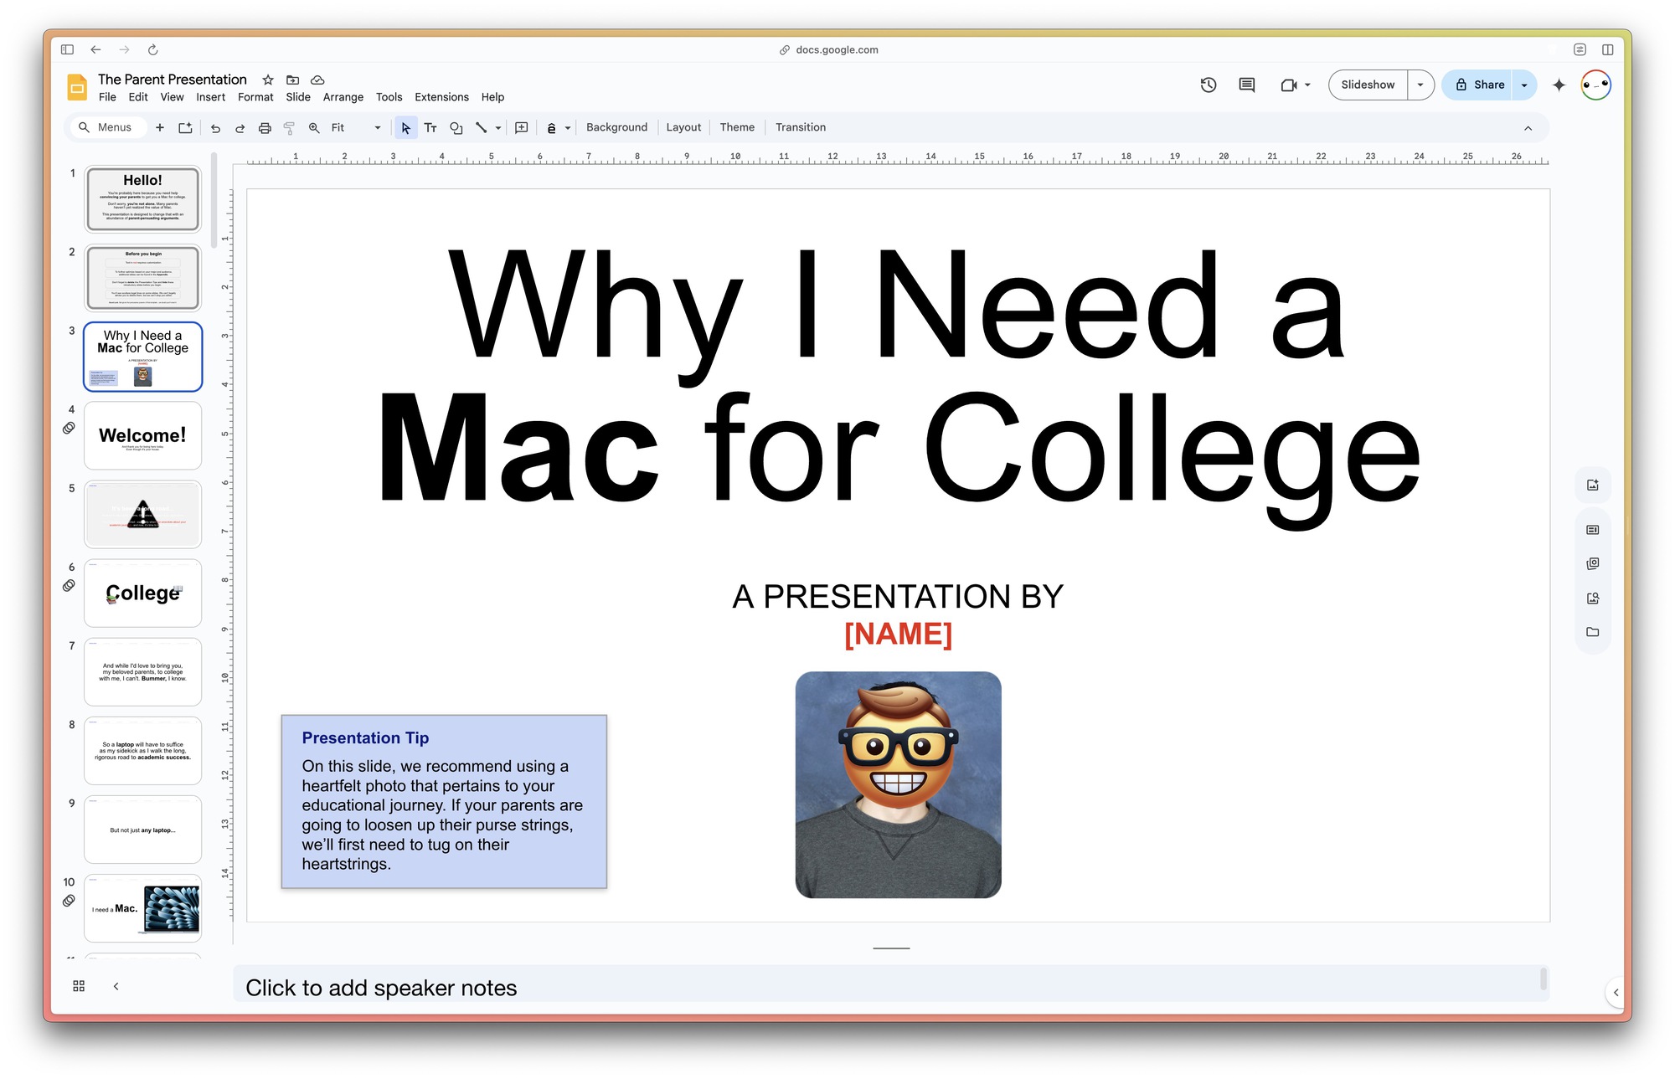Image resolution: width=1675 pixels, height=1079 pixels.
Task: Select the Welcome! slide thumbnail
Action: click(x=143, y=435)
